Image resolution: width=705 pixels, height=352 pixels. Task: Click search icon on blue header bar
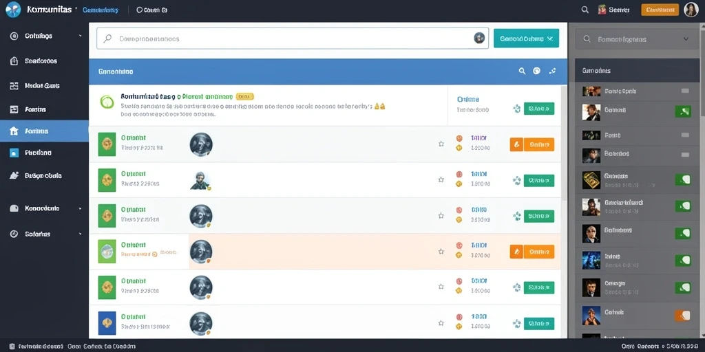(x=522, y=71)
